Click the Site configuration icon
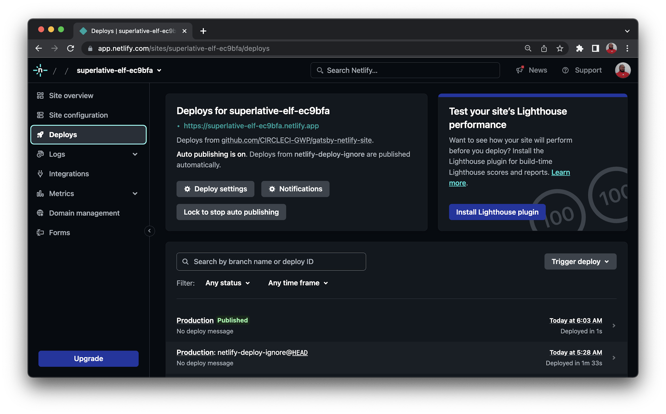The image size is (666, 414). pyautogui.click(x=40, y=115)
